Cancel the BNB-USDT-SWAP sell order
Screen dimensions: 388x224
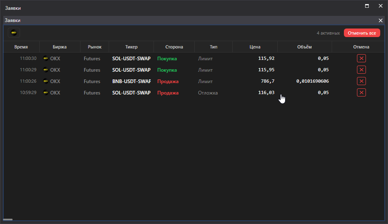pyautogui.click(x=361, y=81)
